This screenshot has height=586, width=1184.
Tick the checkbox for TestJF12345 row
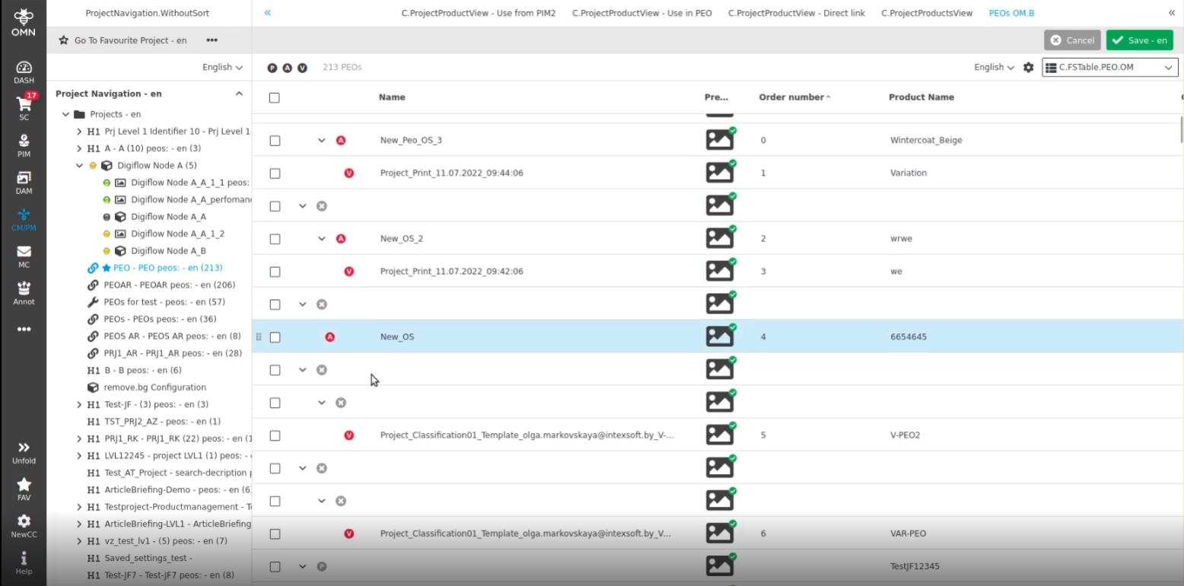pyautogui.click(x=275, y=566)
